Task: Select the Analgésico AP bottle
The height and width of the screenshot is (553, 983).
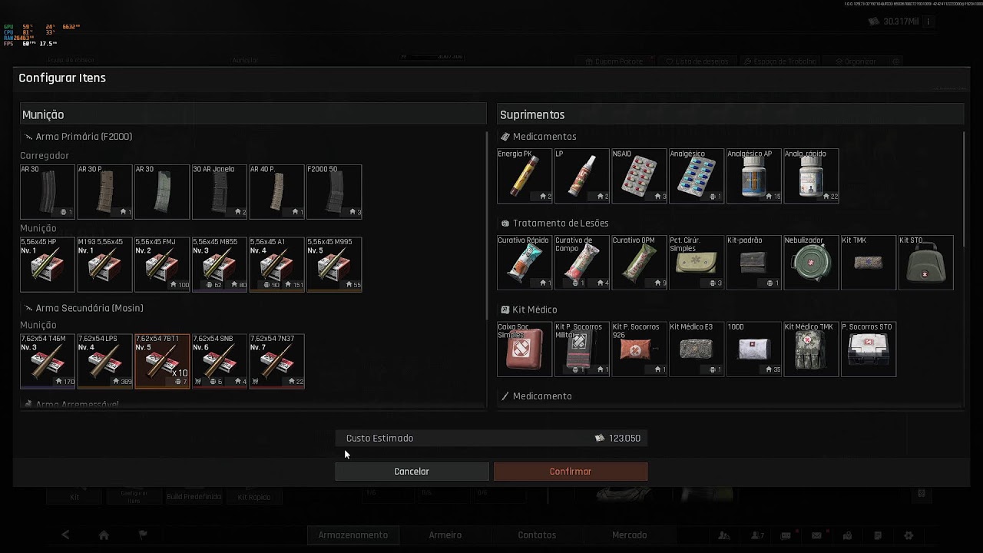Action: [x=754, y=176]
